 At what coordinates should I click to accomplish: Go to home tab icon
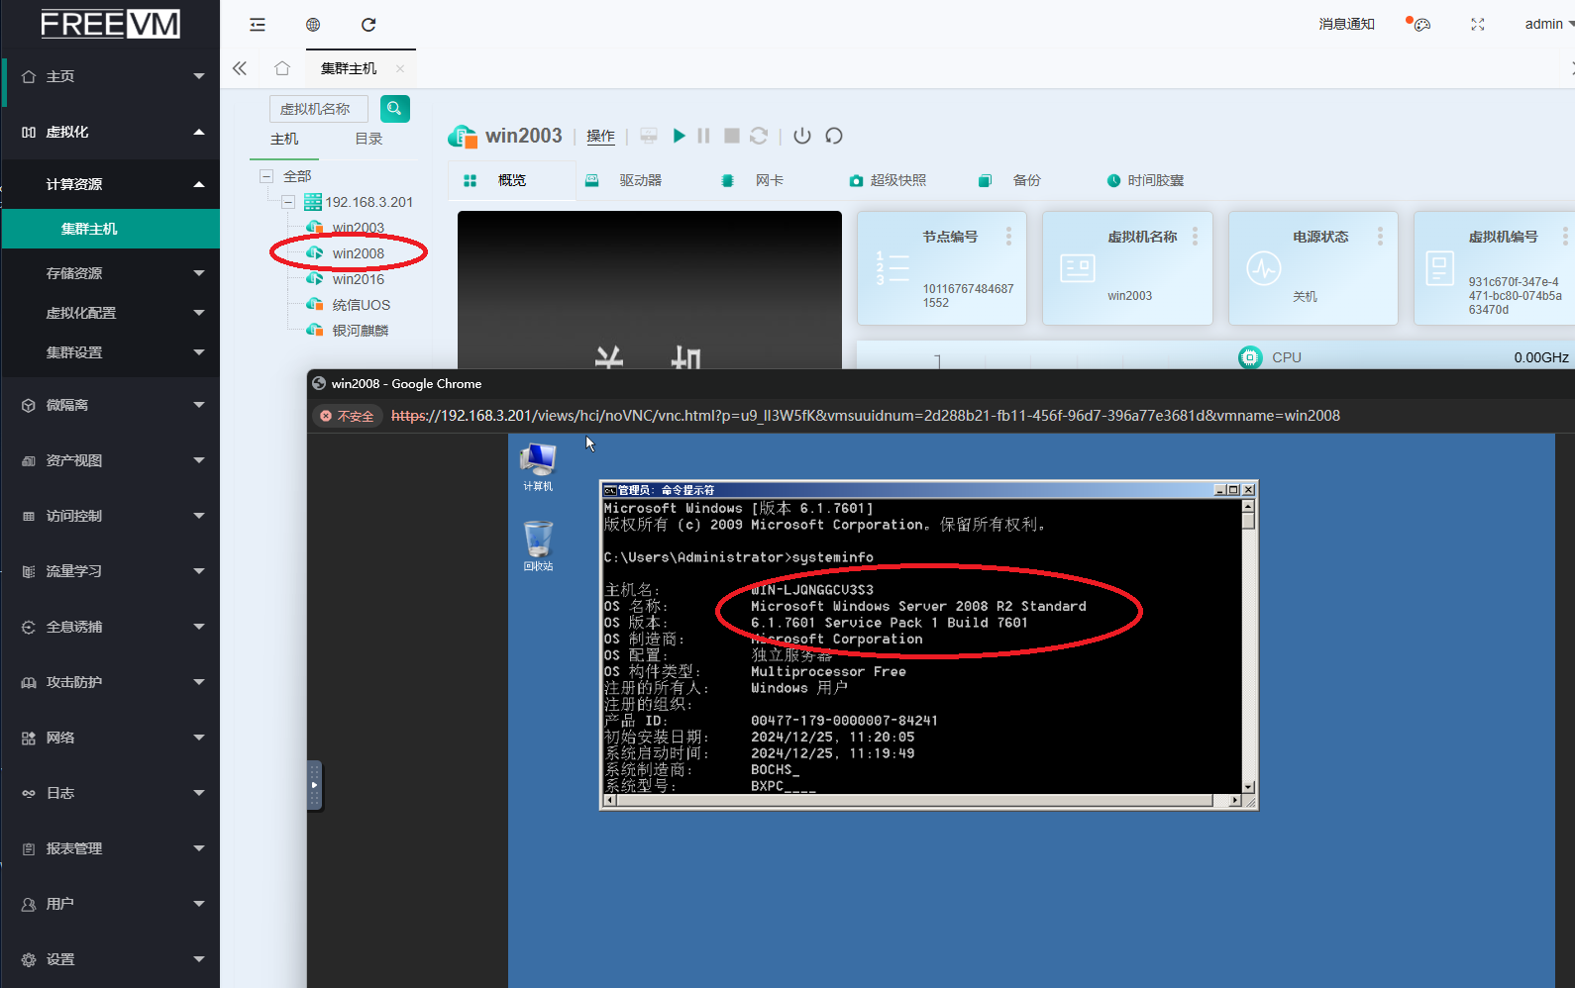pyautogui.click(x=282, y=68)
